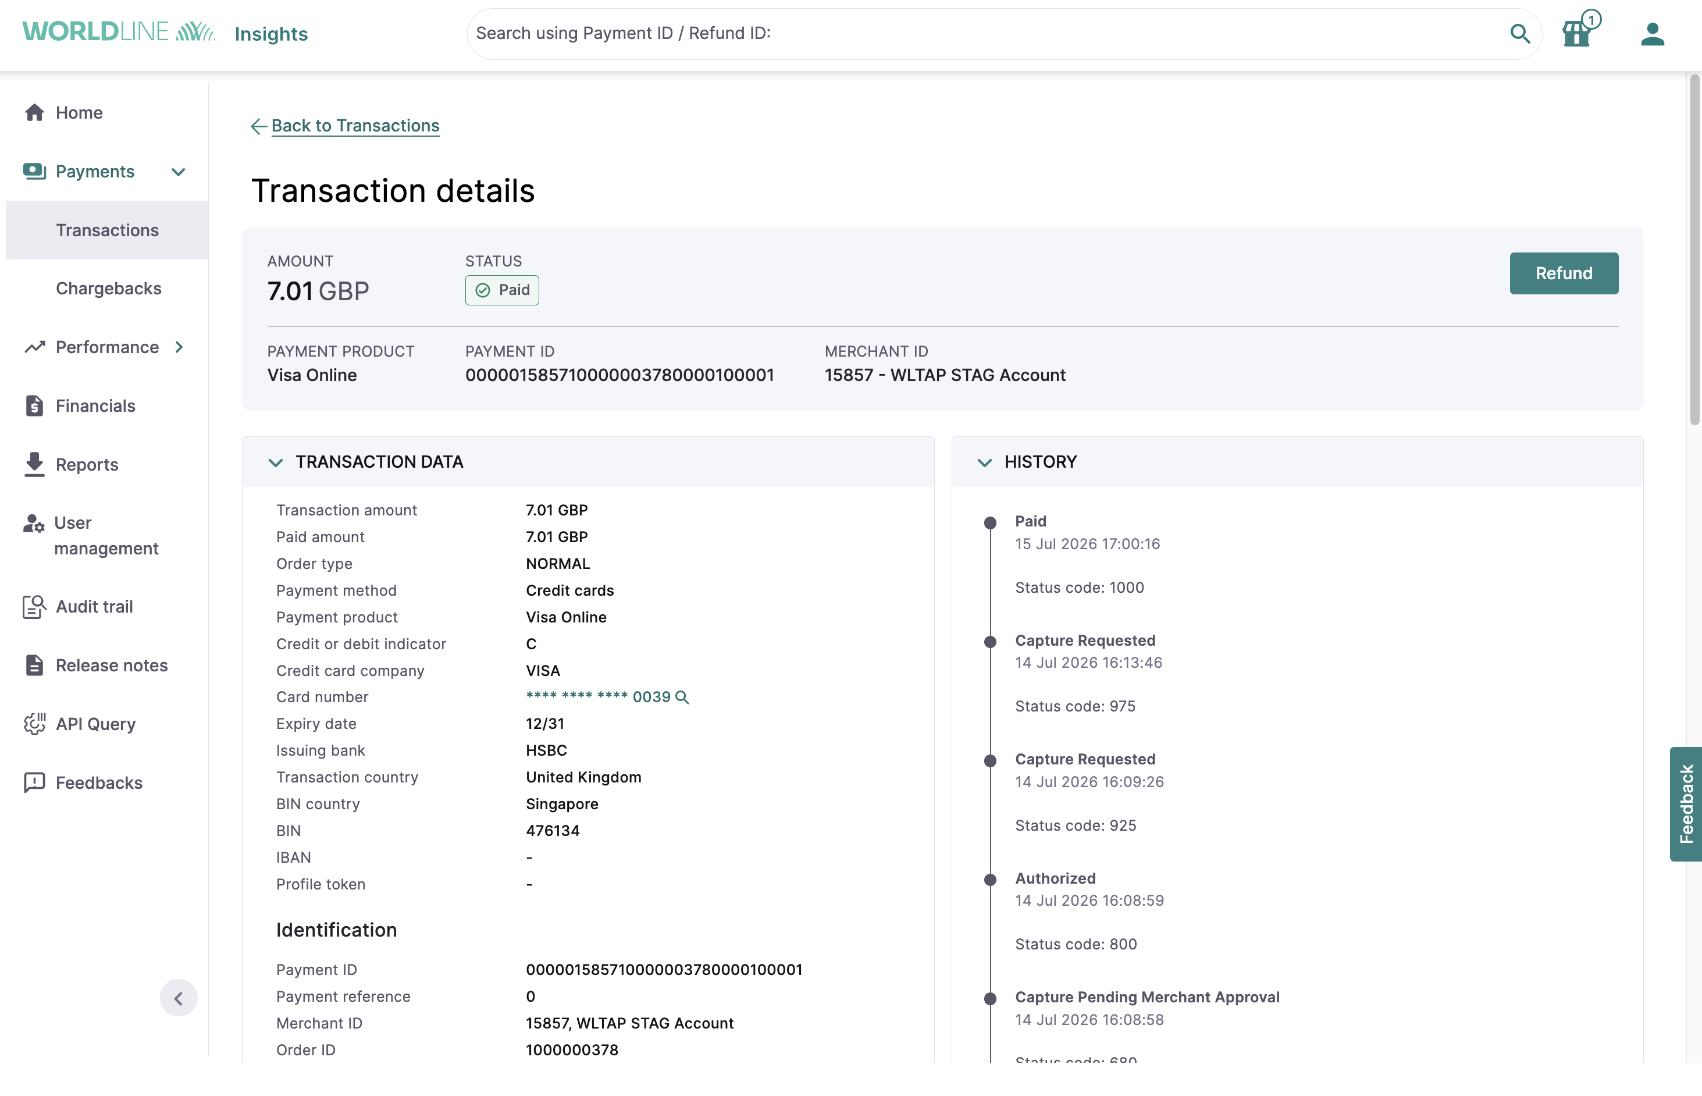
Task: Click the Expiry date value 12/31
Action: 544,724
